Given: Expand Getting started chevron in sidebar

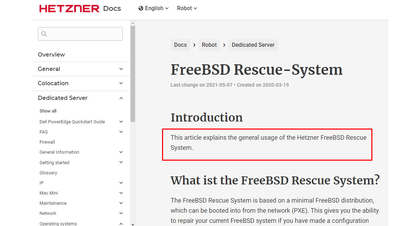Looking at the screenshot, I should pyautogui.click(x=121, y=162).
